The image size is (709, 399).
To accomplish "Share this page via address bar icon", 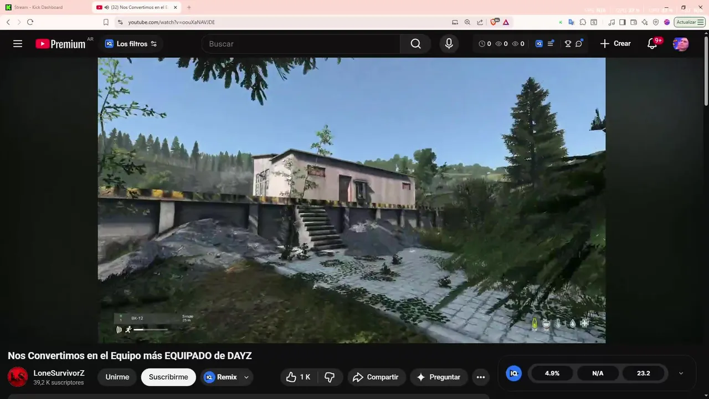I will pos(480,22).
